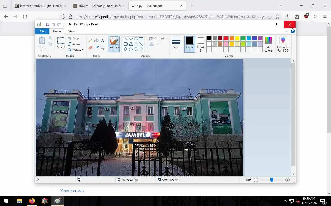Click Edit with Paint 3D button

[283, 44]
